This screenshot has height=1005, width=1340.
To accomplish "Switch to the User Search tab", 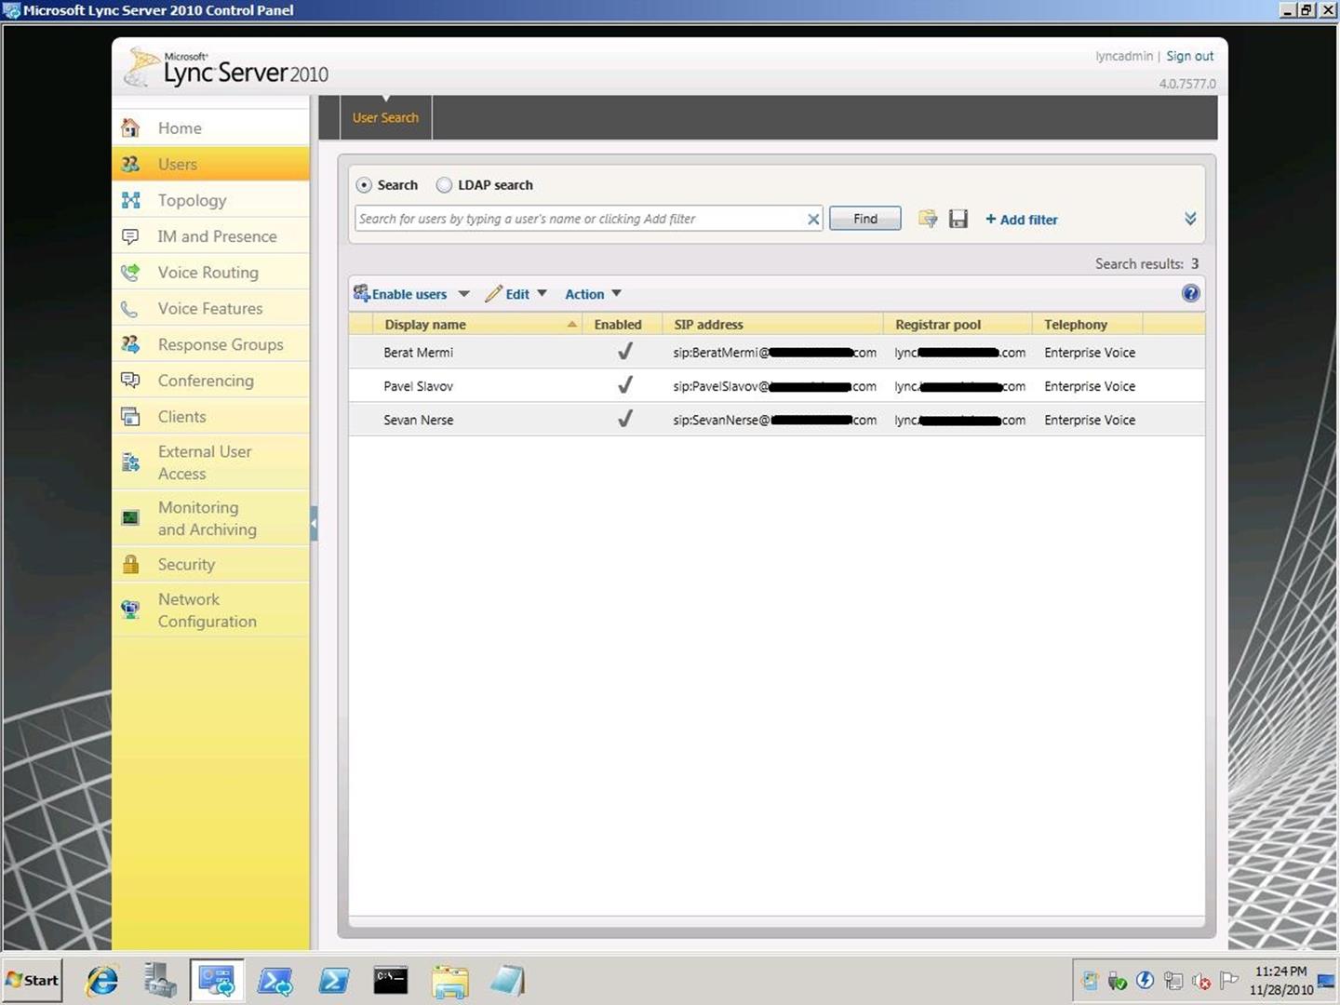I will click(x=385, y=118).
